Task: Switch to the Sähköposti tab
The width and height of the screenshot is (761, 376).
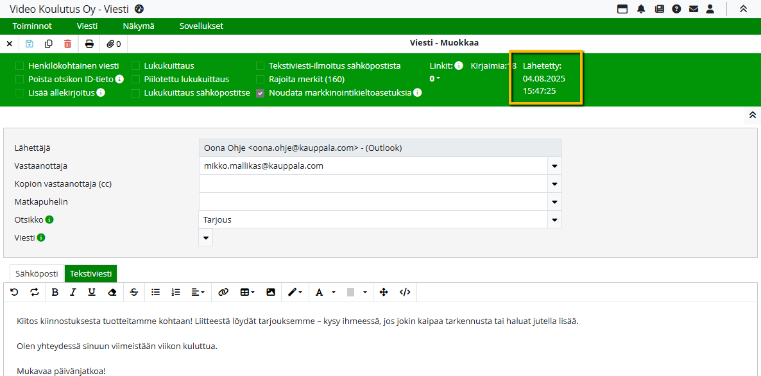Action: pyautogui.click(x=37, y=273)
